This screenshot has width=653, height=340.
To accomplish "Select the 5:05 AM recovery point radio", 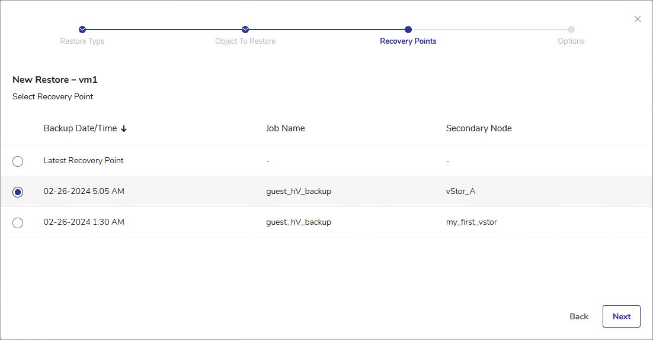I will (18, 192).
